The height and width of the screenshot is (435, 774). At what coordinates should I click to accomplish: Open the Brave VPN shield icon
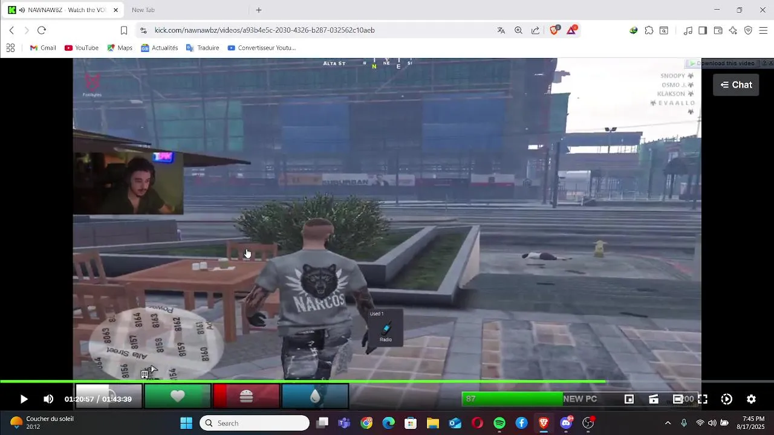point(748,30)
